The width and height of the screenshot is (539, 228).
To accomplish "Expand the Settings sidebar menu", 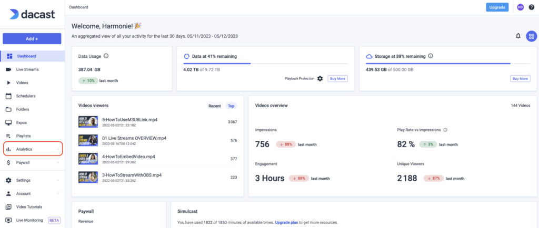I will tap(33, 180).
